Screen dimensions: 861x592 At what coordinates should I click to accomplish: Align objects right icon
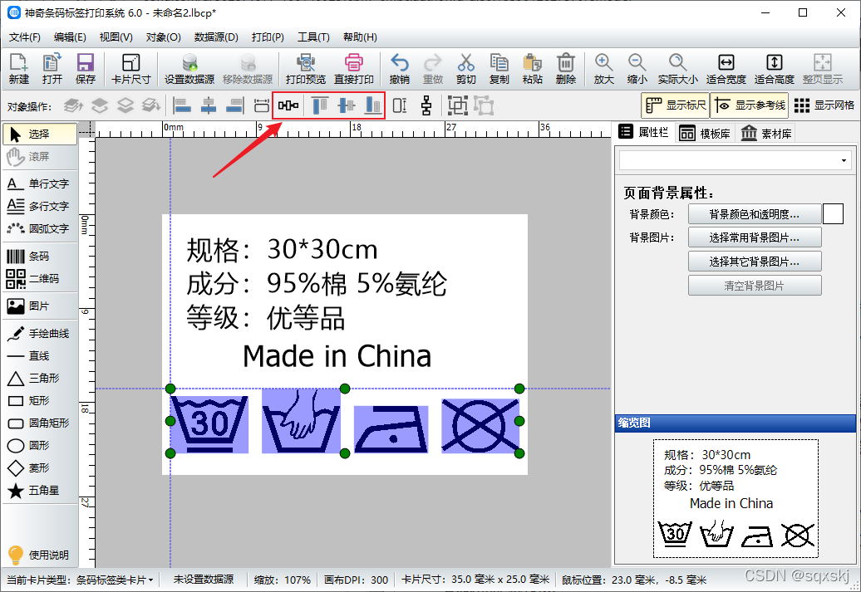235,105
